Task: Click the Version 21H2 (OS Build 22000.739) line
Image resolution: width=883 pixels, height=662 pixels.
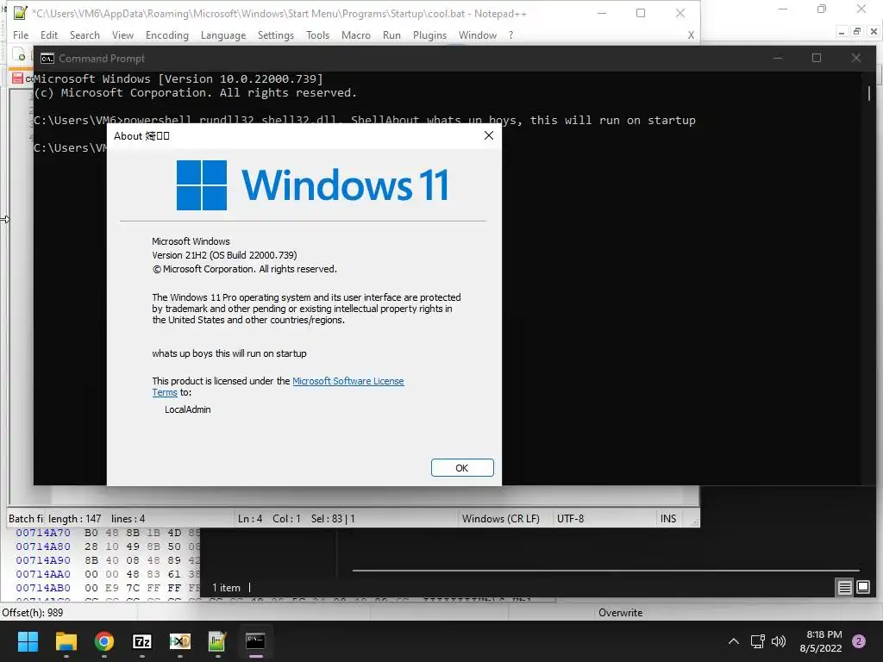Action: 224,255
